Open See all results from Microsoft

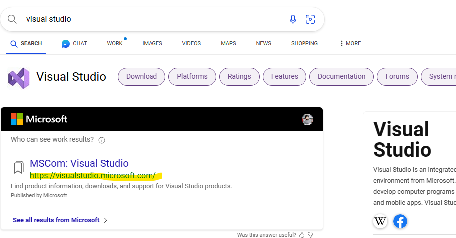click(56, 220)
